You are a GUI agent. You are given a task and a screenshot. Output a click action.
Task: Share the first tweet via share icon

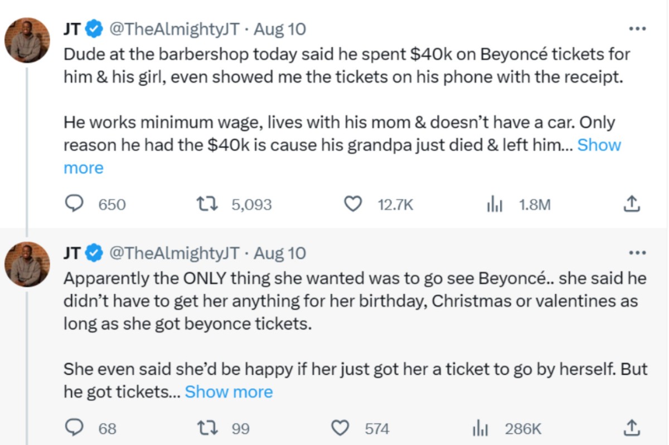(631, 204)
